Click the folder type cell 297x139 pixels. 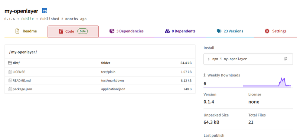[106, 63]
